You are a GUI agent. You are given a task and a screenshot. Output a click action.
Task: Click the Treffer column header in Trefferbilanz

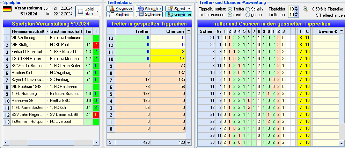point(133,31)
